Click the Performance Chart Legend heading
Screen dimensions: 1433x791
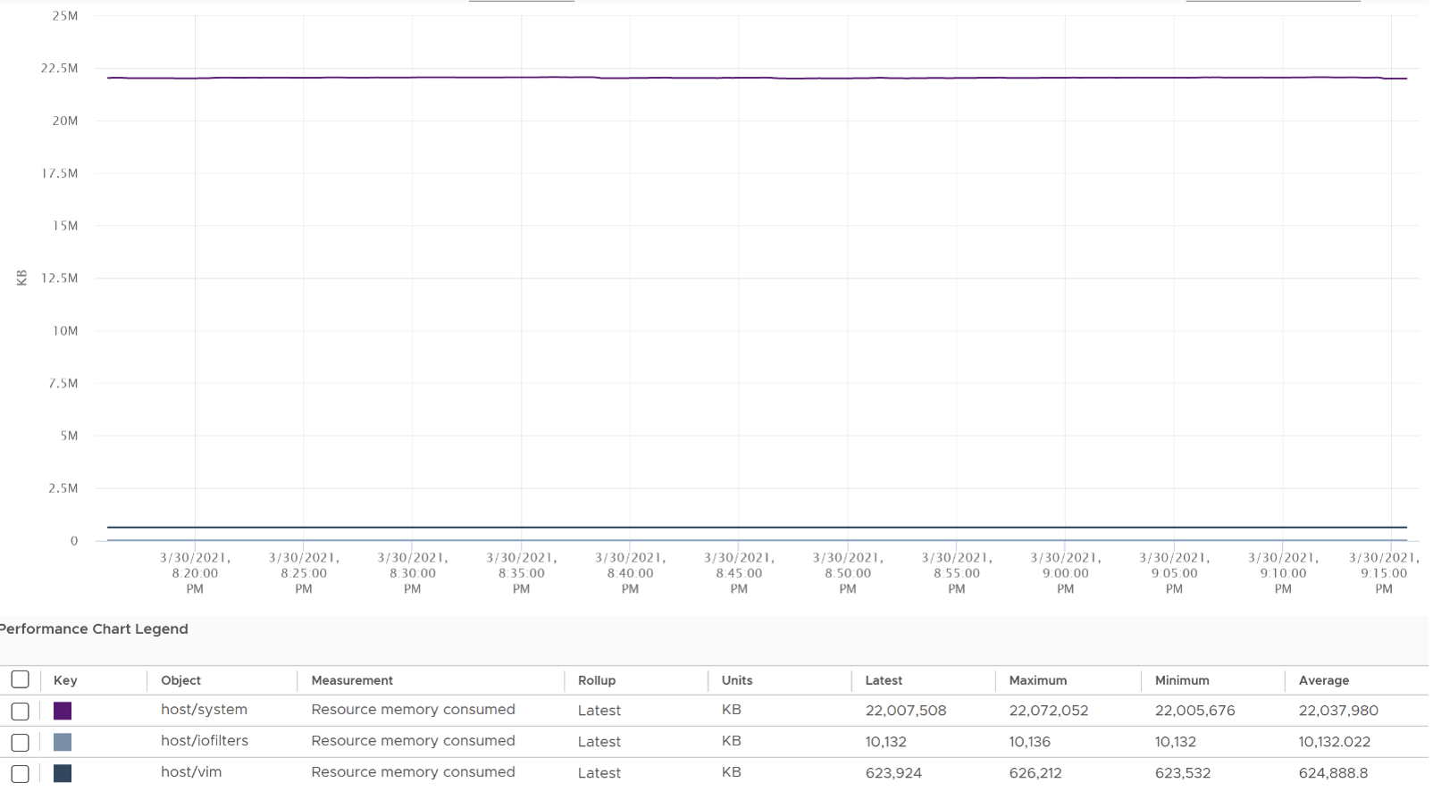tap(94, 629)
